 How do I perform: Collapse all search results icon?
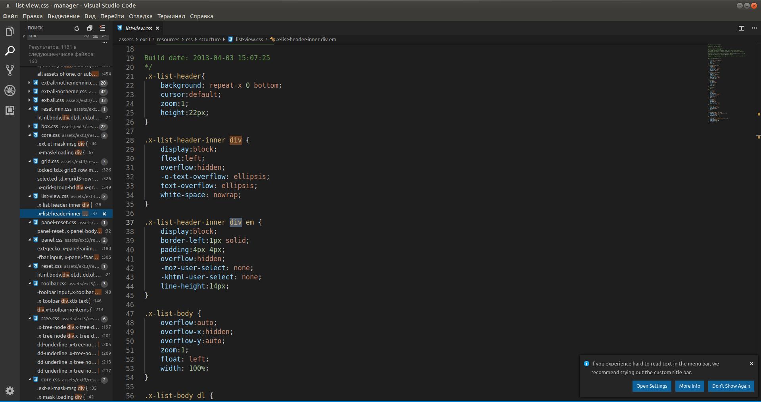pyautogui.click(x=90, y=28)
